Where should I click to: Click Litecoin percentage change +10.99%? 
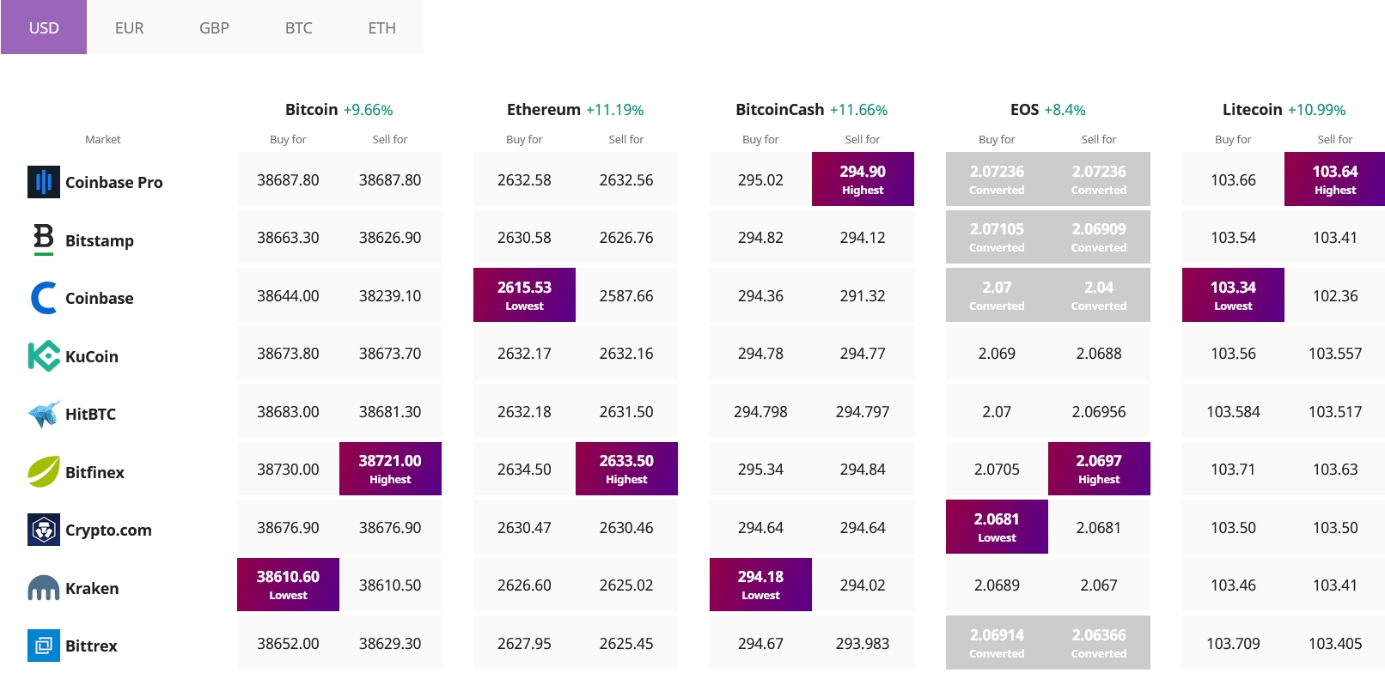pyautogui.click(x=1316, y=110)
